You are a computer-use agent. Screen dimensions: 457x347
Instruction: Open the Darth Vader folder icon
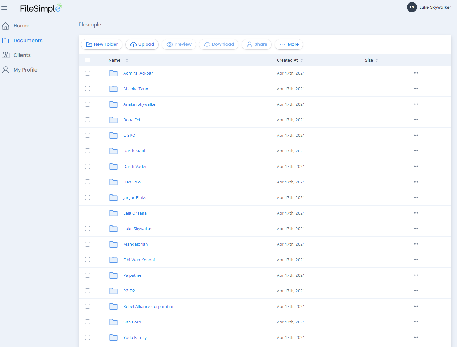pos(113,166)
